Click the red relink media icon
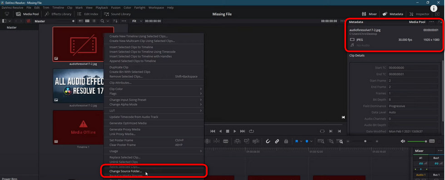The height and width of the screenshot is (180, 445). click(28, 21)
